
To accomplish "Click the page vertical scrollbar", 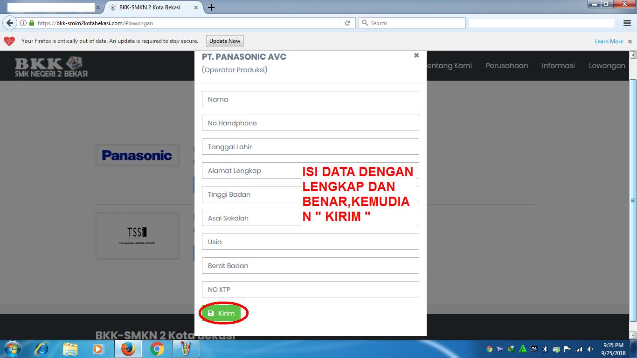I will click(x=633, y=200).
